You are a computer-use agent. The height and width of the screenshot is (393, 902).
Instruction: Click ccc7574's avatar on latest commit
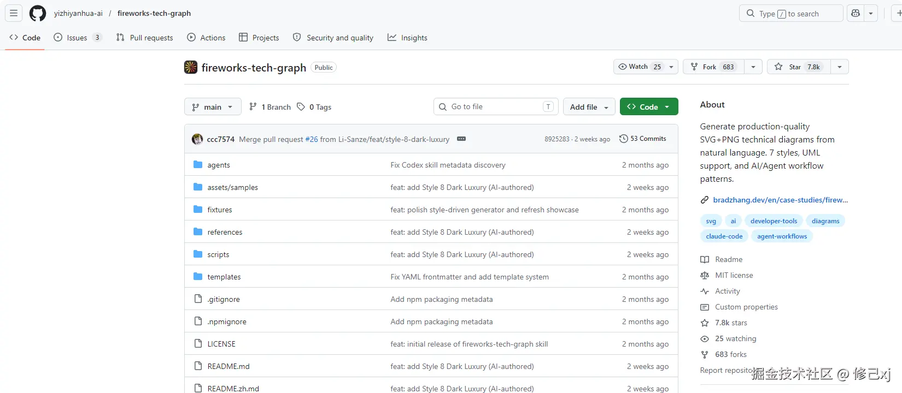point(197,139)
